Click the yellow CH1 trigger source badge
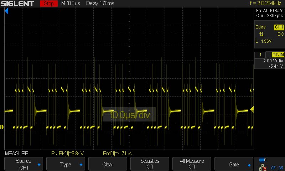The width and height of the screenshot is (285, 171). click(279, 27)
